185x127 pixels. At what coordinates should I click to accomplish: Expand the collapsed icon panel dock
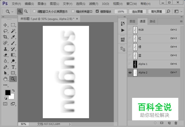[125, 17]
